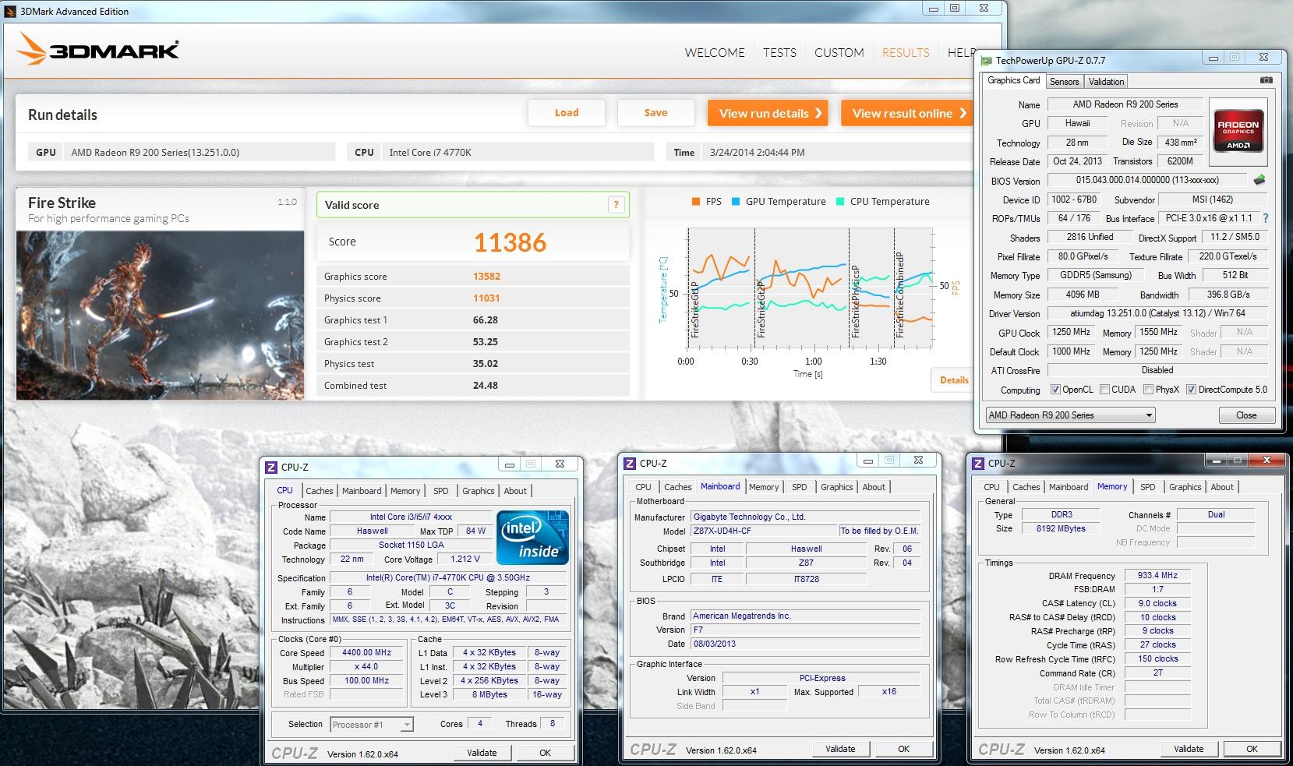Click OK in the CPU-Z Mainboard window
This screenshot has height=766, width=1293.
pos(903,749)
